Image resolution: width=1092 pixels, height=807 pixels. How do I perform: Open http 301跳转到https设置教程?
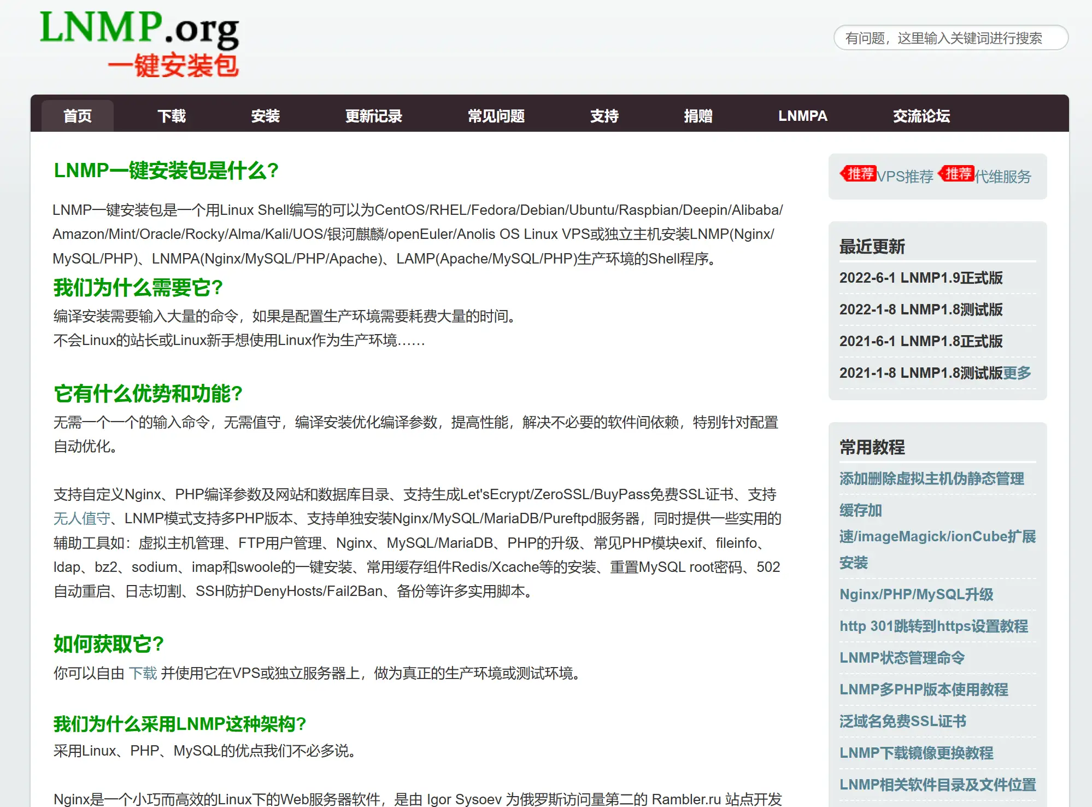[934, 626]
